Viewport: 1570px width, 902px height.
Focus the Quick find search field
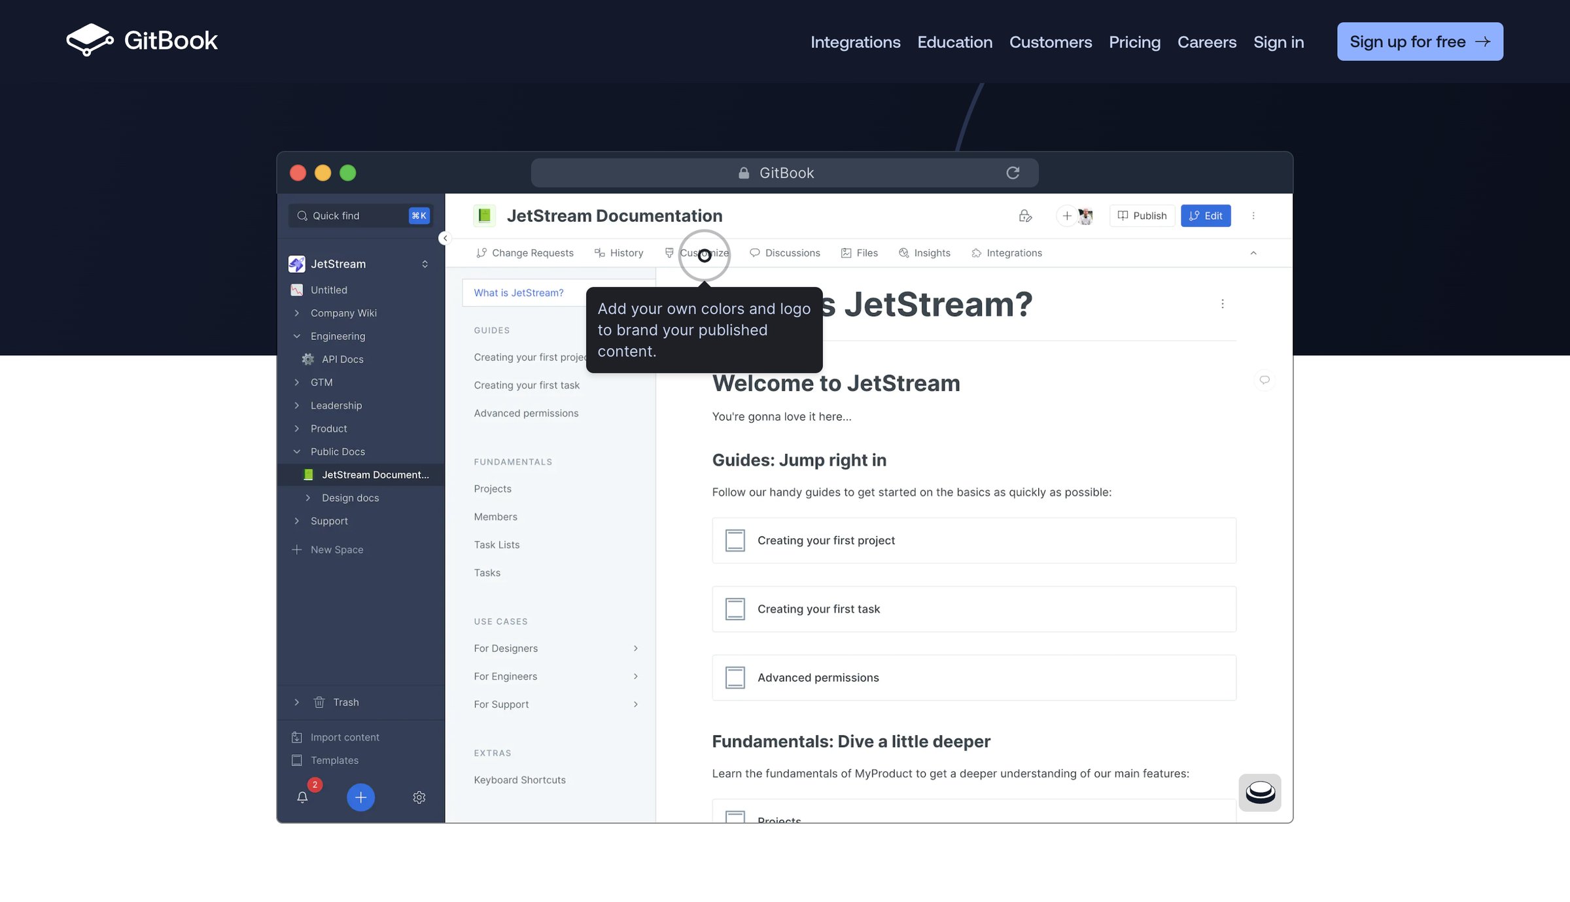[x=360, y=216]
